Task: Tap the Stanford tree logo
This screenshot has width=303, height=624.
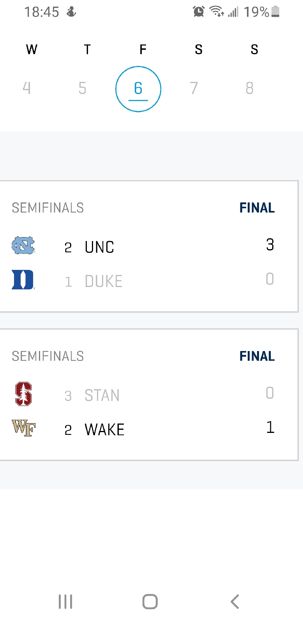Action: (23, 394)
